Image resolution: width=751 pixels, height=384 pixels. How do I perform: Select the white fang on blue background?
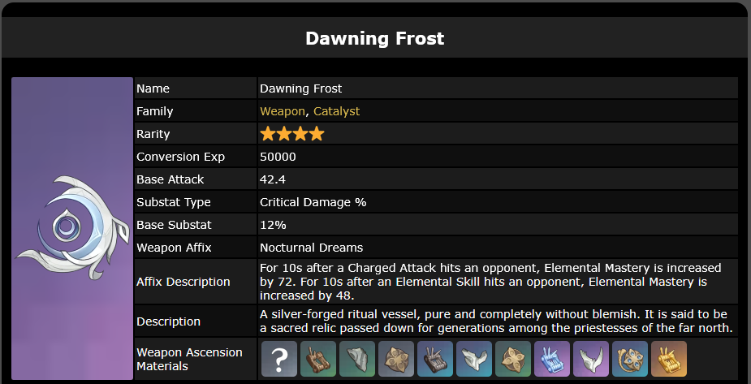(x=474, y=359)
